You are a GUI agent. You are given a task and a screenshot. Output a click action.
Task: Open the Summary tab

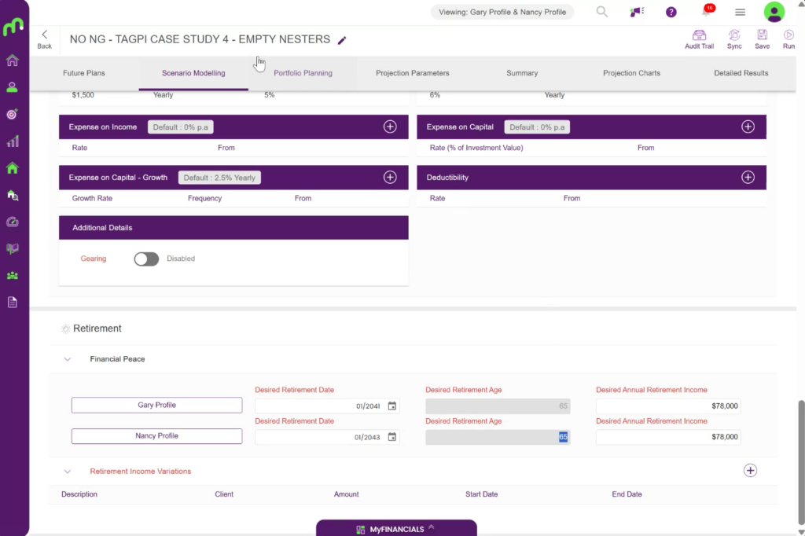pyautogui.click(x=522, y=73)
